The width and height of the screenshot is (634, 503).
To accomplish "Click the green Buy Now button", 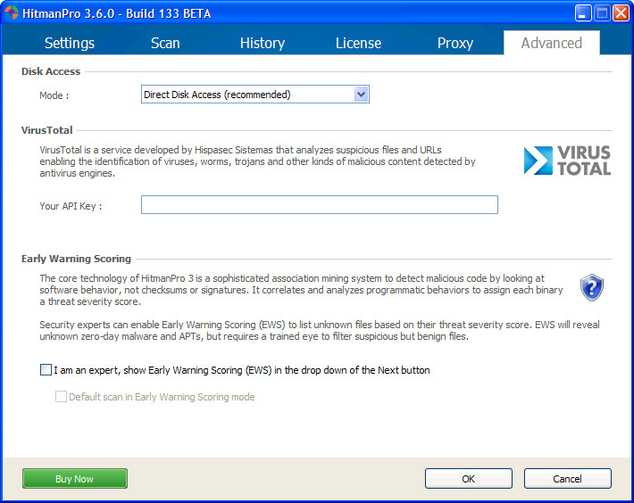I will coord(75,478).
